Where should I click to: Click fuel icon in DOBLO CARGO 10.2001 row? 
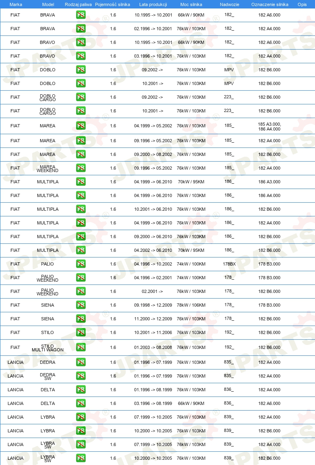[x=81, y=111]
